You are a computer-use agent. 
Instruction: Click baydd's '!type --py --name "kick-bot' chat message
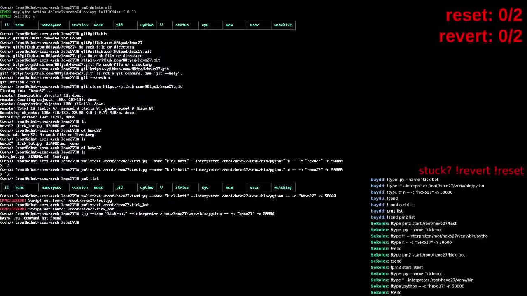[x=404, y=180]
